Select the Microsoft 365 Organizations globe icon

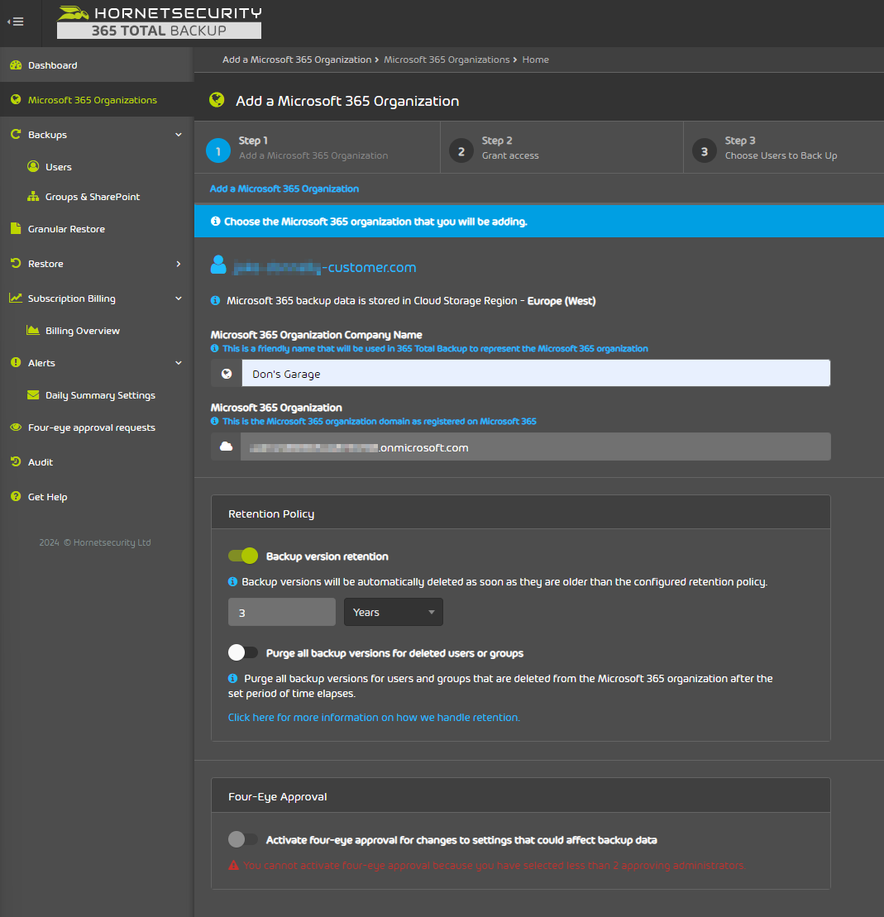click(x=12, y=99)
